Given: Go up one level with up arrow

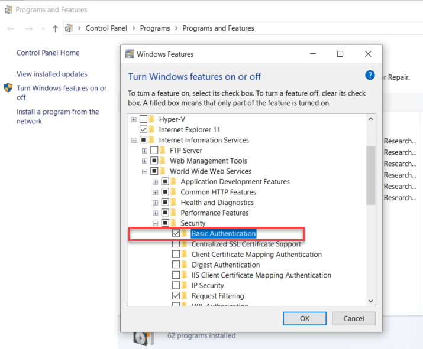Looking at the screenshot, I should (x=55, y=28).
